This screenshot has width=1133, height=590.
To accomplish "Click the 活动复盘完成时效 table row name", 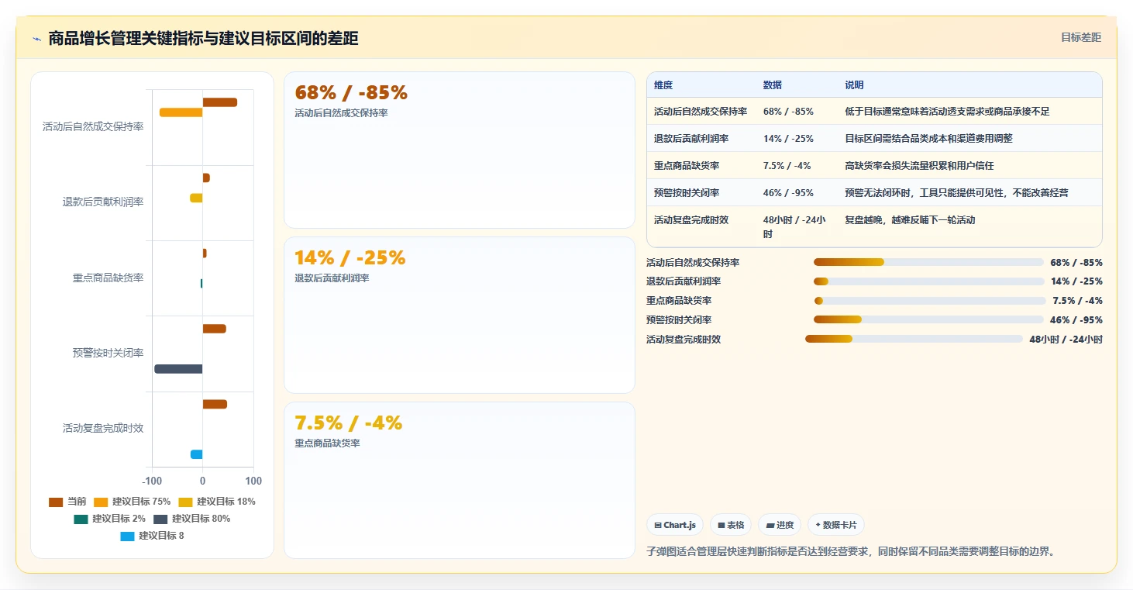I will (x=691, y=220).
